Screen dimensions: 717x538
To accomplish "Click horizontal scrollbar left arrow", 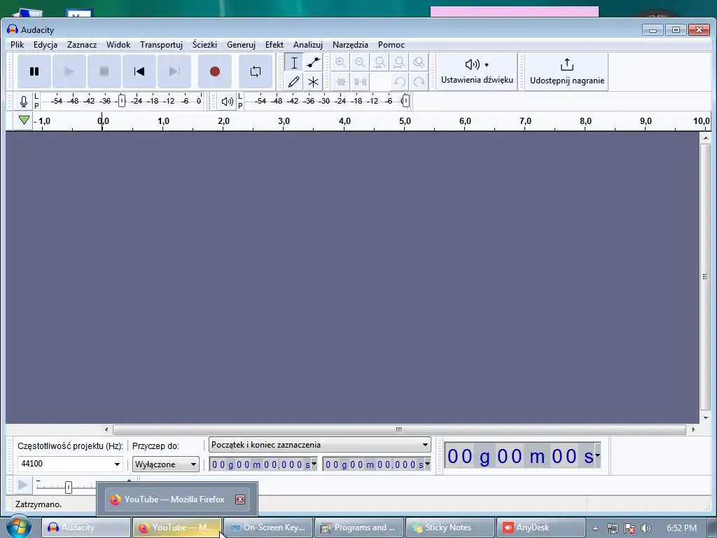I will pyautogui.click(x=106, y=429).
